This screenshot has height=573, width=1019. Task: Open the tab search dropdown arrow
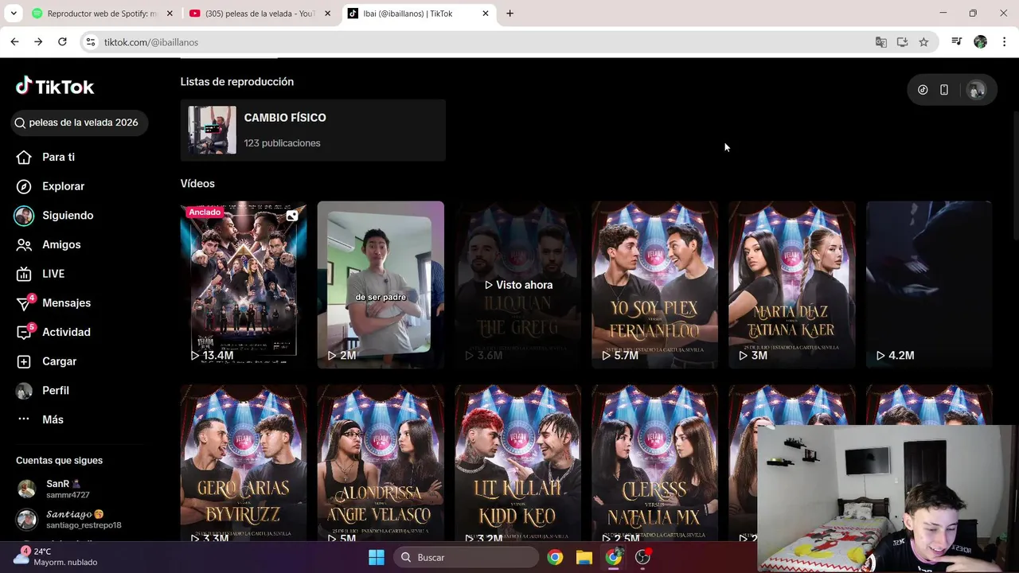(14, 14)
